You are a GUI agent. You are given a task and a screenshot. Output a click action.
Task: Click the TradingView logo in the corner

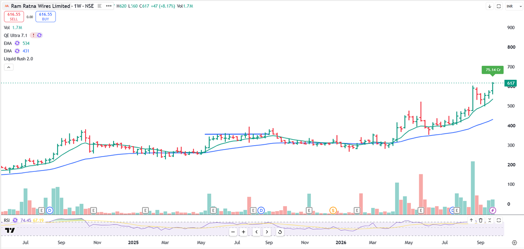click(x=10, y=230)
